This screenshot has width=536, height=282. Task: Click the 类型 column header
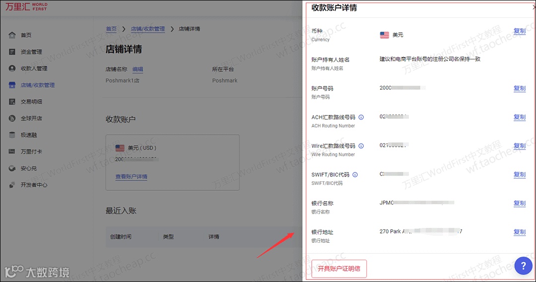coord(168,236)
